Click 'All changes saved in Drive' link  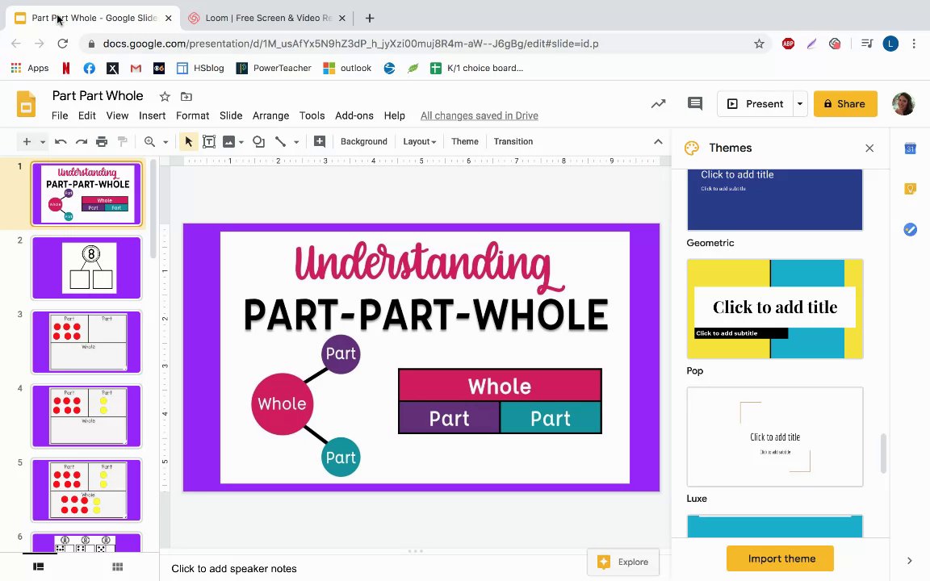tap(480, 115)
